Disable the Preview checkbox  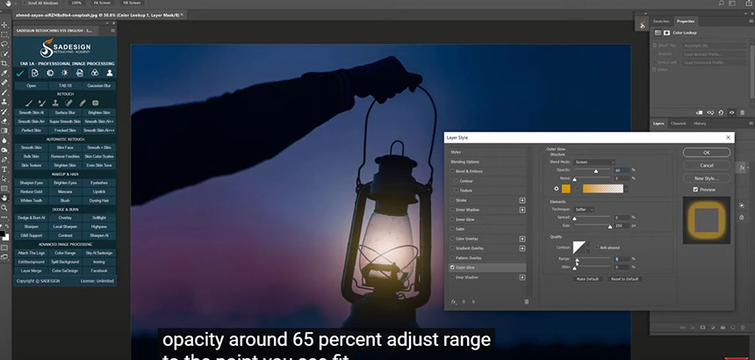695,189
